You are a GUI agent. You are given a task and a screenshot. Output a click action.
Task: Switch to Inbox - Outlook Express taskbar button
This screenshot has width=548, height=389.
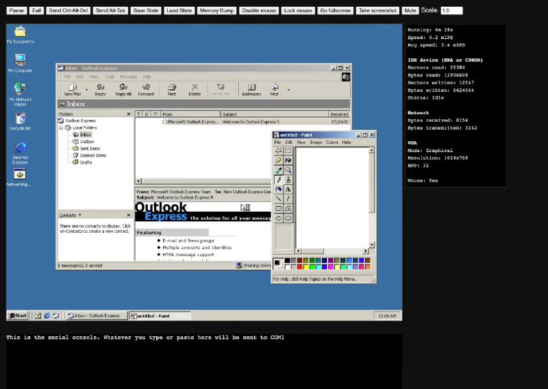point(96,316)
